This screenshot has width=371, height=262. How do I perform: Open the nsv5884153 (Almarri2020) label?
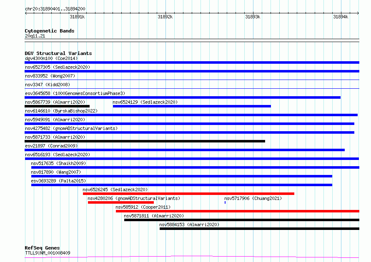(189, 225)
